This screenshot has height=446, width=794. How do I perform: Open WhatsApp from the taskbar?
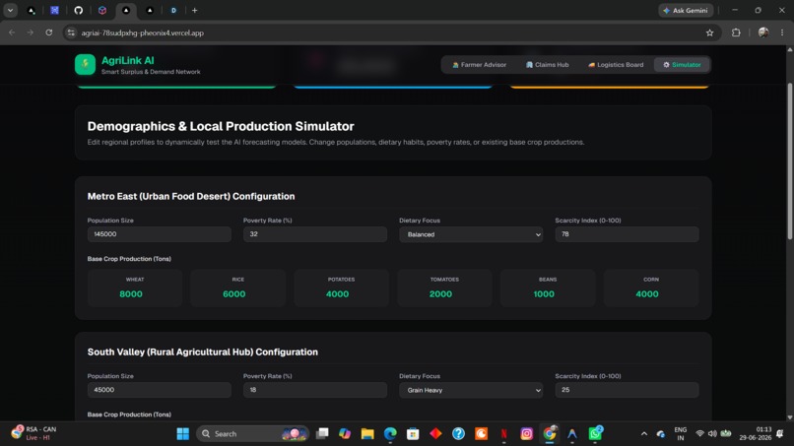tap(595, 434)
